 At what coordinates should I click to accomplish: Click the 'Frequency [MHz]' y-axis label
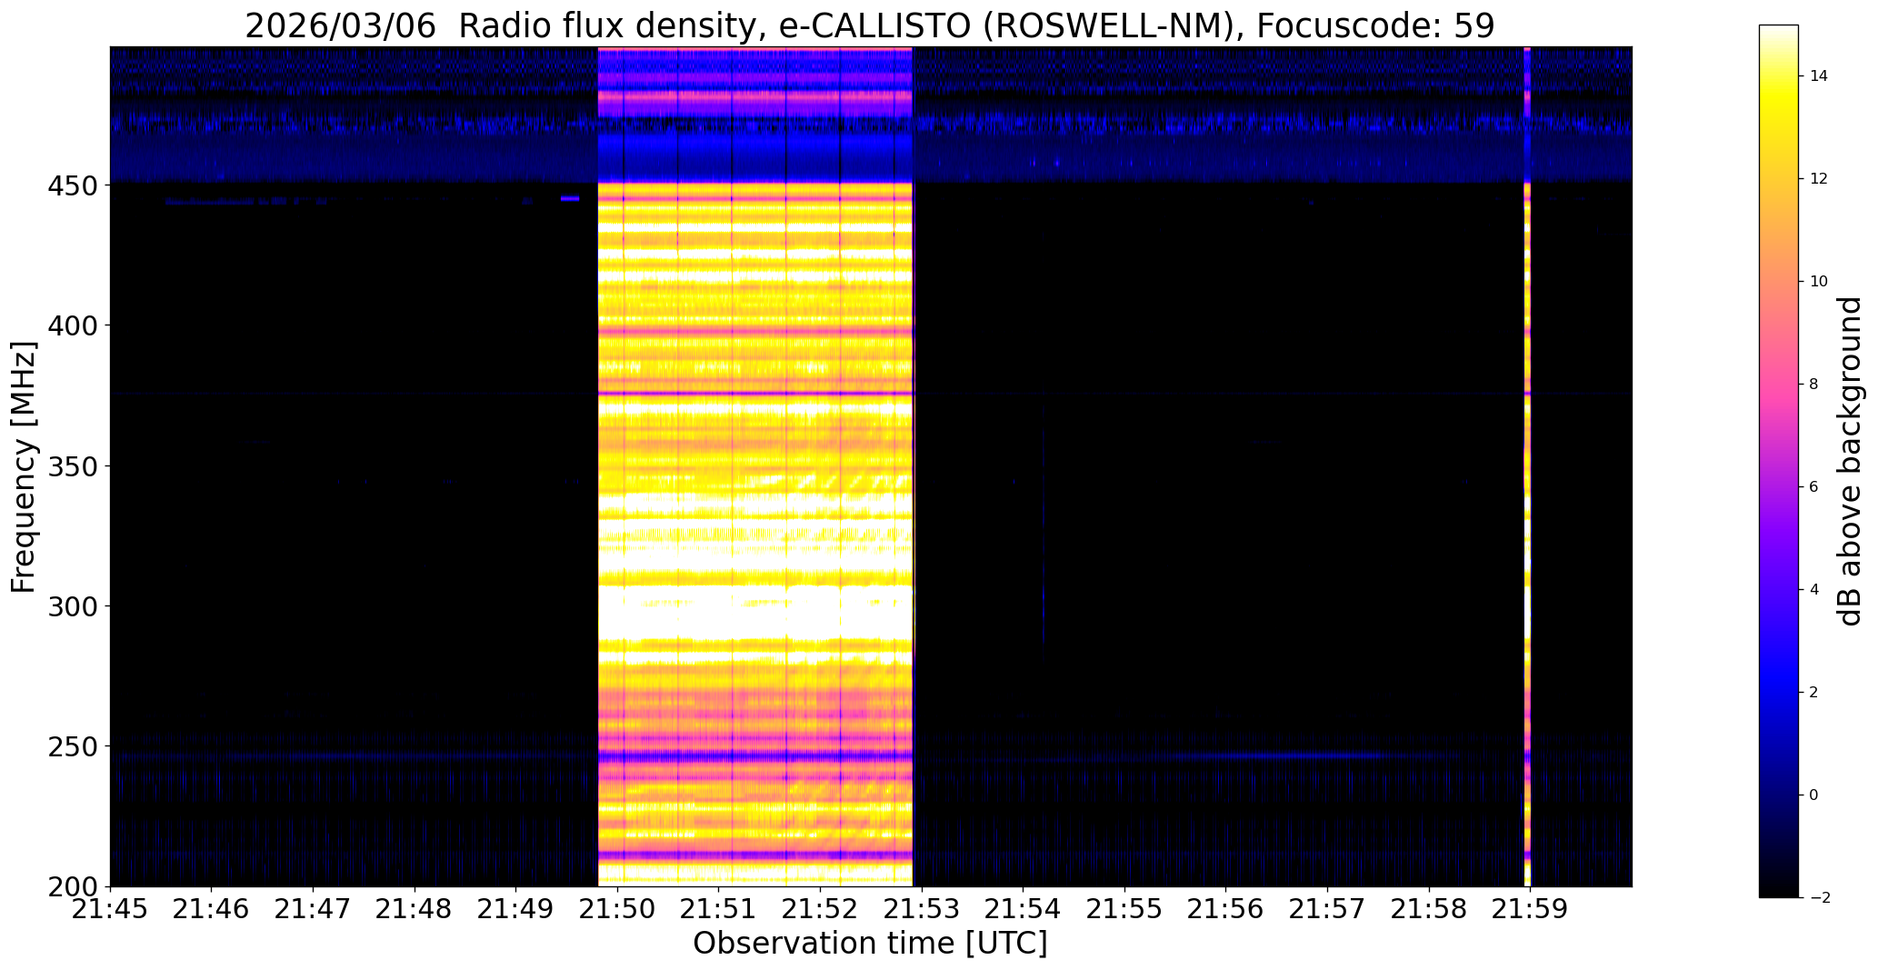coord(25,466)
